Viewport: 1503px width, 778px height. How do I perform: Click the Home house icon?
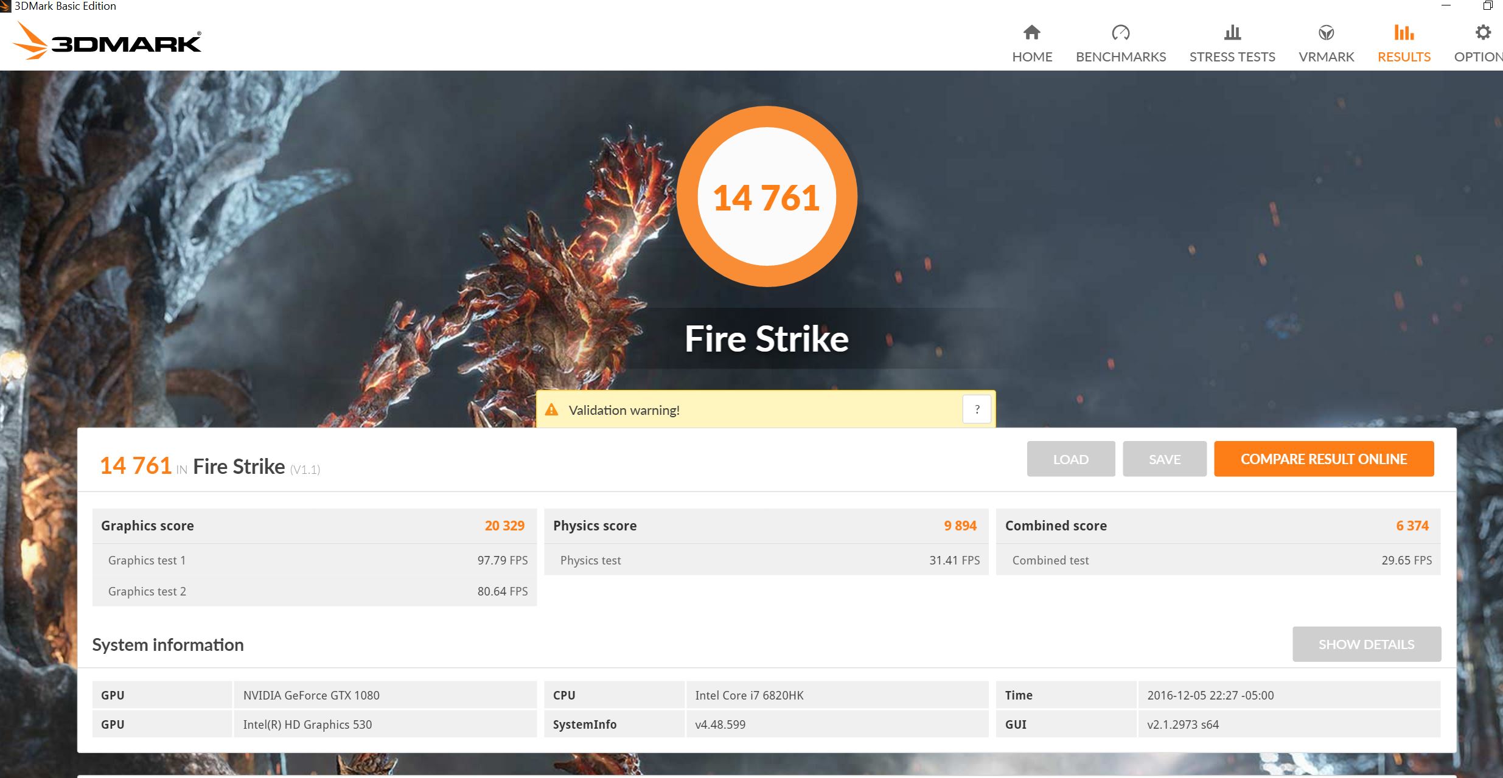(1032, 32)
